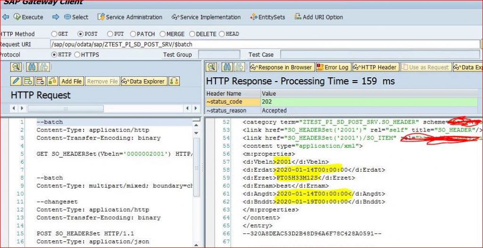Click the pencil edit icon for HTTP Request

tap(16, 82)
